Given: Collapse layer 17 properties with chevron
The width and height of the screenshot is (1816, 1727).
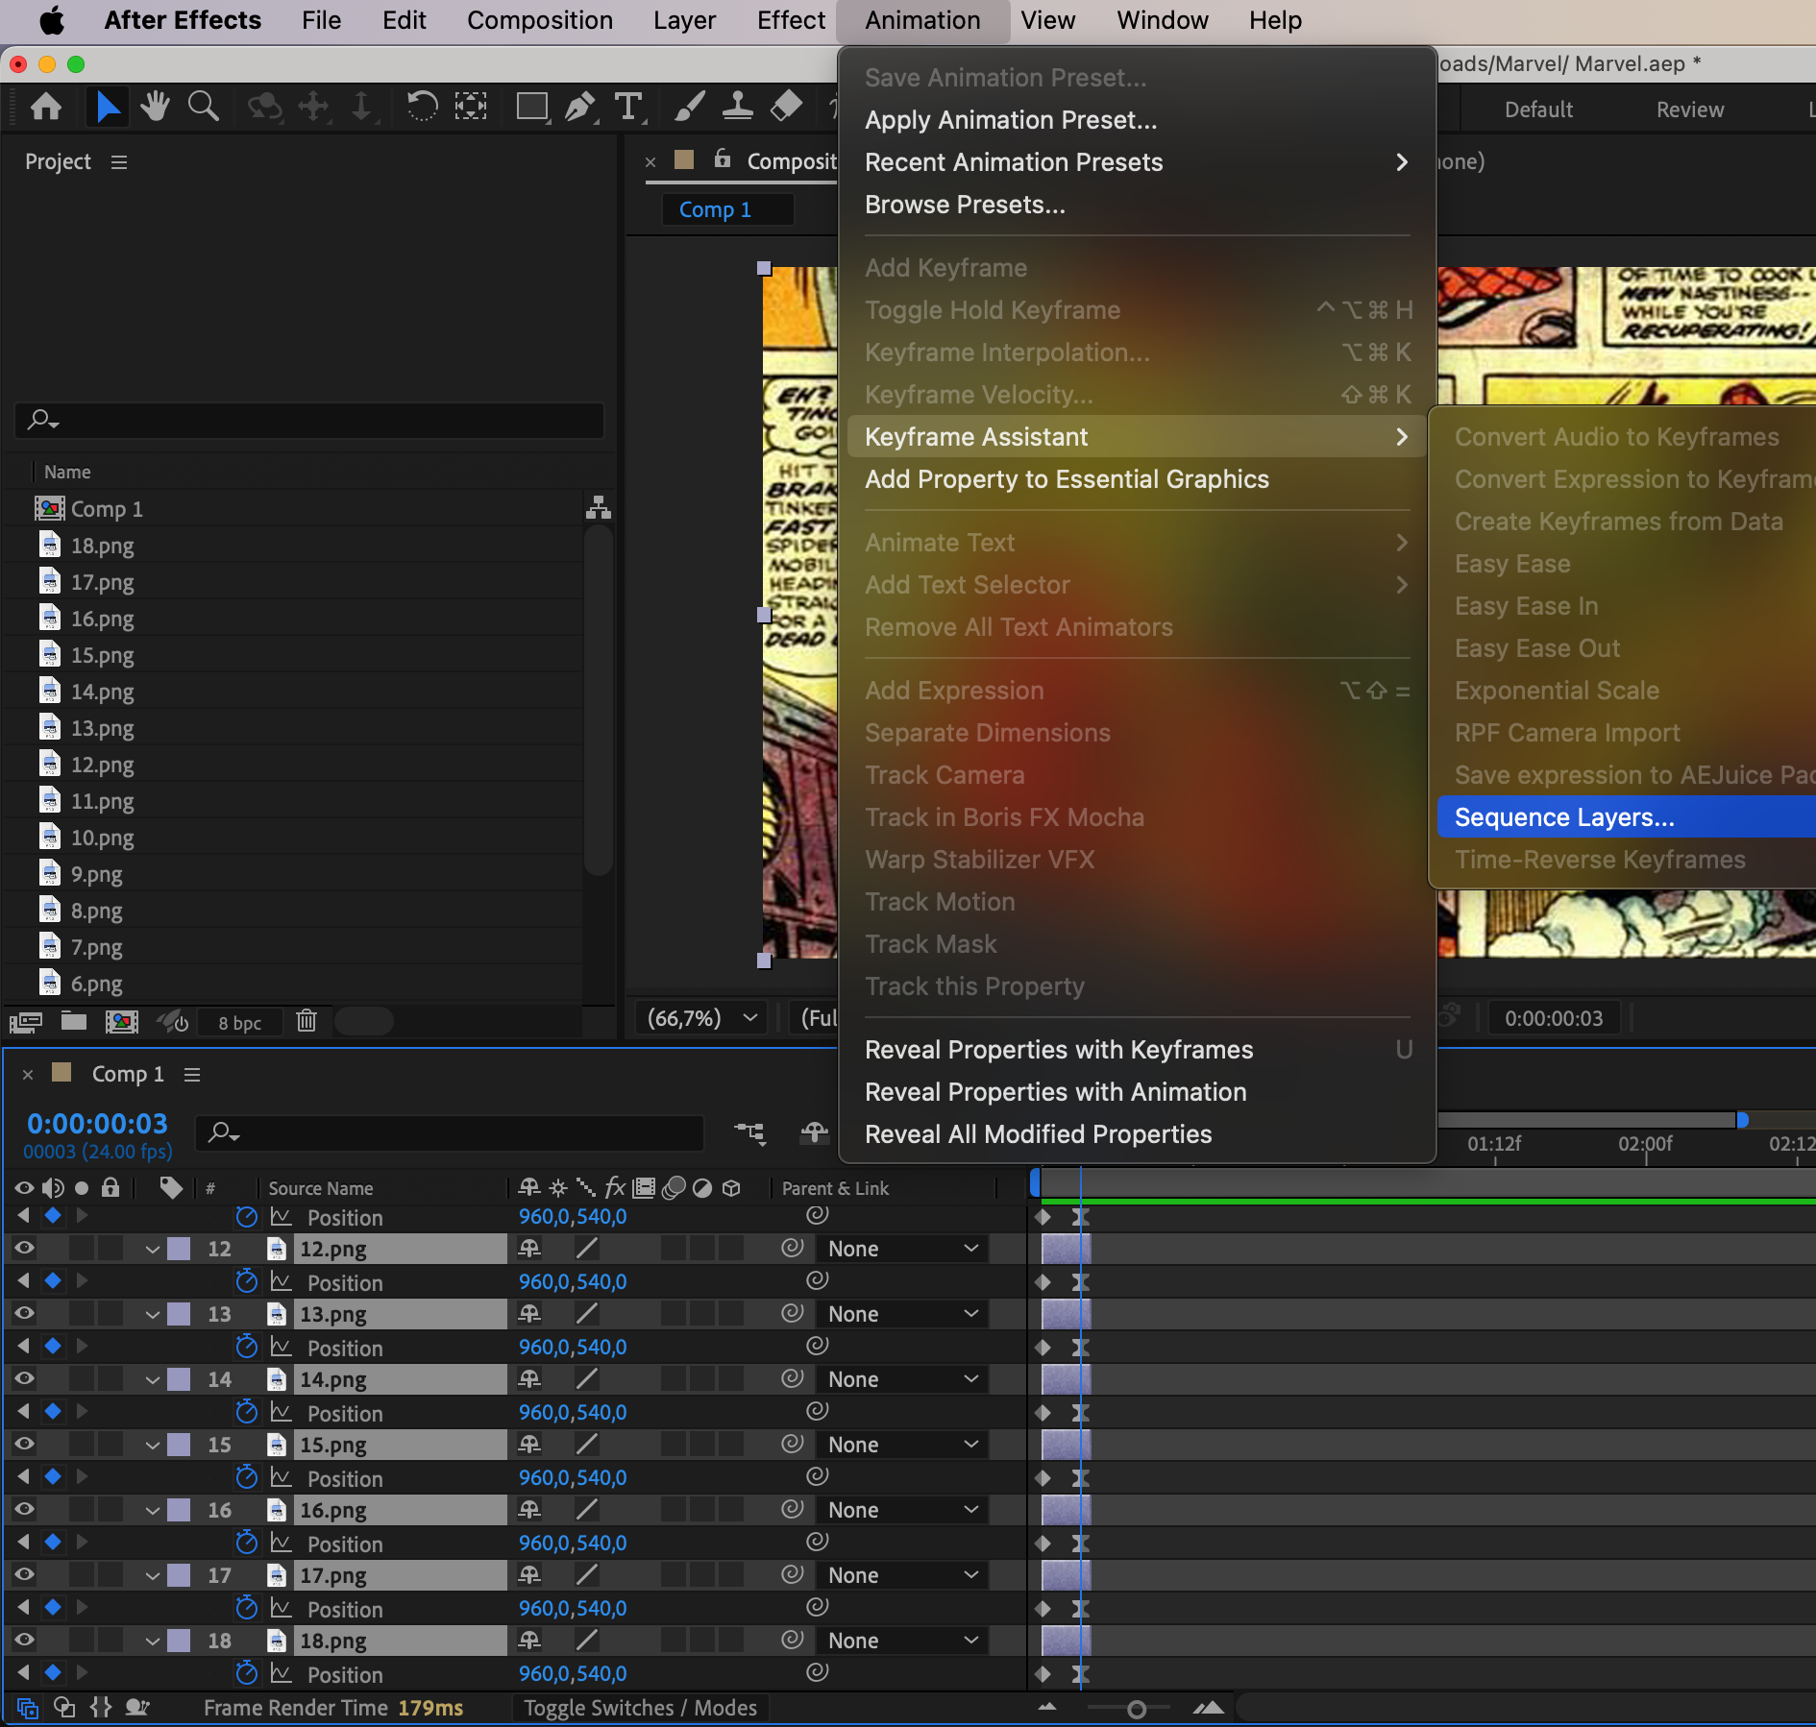Looking at the screenshot, I should [x=153, y=1575].
